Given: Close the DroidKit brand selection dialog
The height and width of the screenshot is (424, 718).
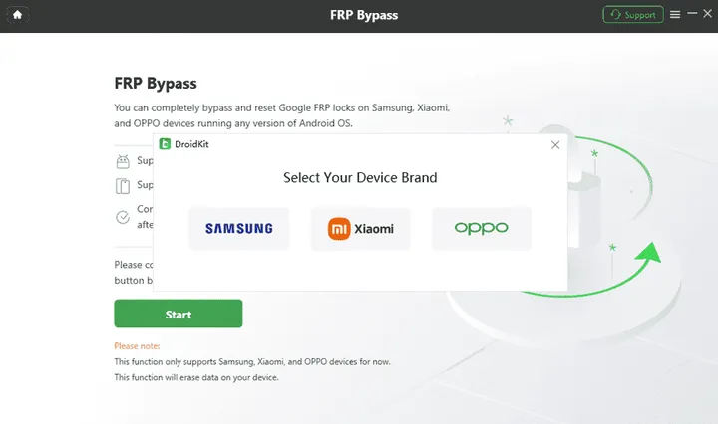Looking at the screenshot, I should pyautogui.click(x=555, y=145).
